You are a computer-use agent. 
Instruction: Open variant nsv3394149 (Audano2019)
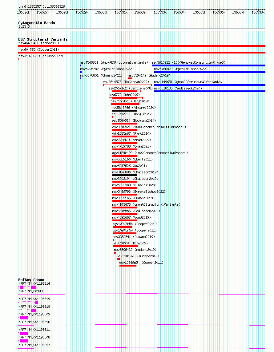click(x=149, y=75)
